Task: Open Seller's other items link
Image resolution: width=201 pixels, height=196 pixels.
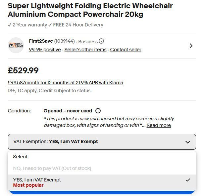Action: pyautogui.click(x=85, y=50)
